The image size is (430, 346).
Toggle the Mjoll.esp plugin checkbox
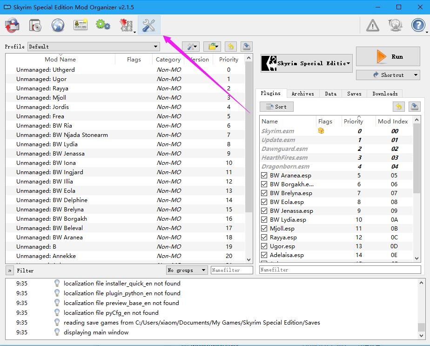[264, 229]
